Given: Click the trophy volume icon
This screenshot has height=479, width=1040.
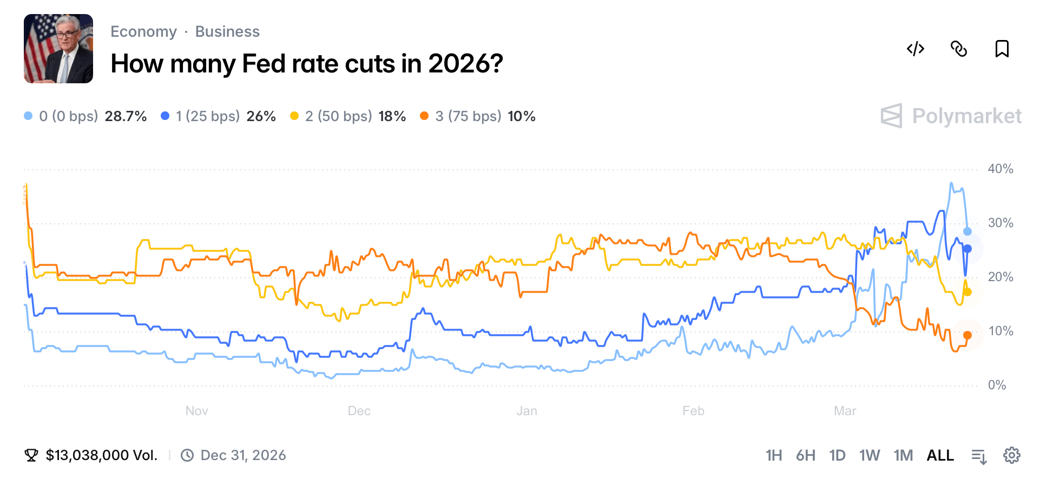Looking at the screenshot, I should tap(31, 455).
